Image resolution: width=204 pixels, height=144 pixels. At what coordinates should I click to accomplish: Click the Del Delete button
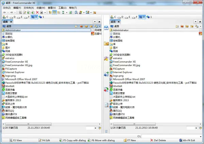coord(158,140)
